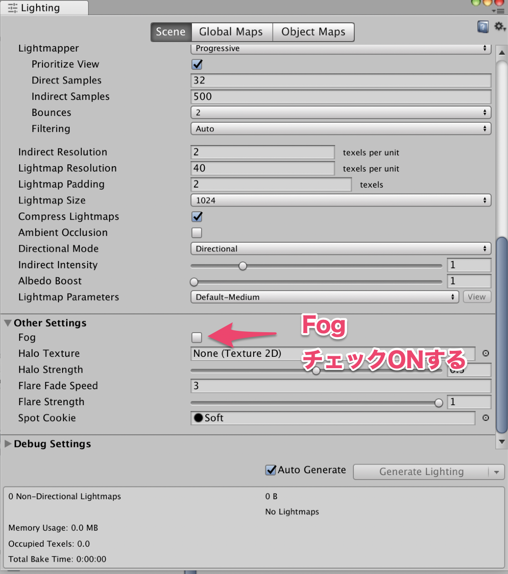Open the Lightmap Size dropdown
The image size is (508, 574).
(x=340, y=200)
